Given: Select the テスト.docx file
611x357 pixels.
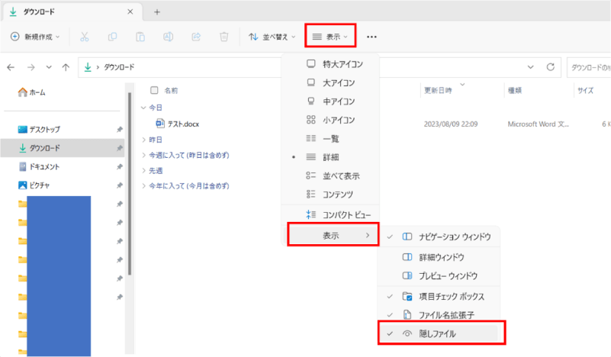Looking at the screenshot, I should point(177,124).
